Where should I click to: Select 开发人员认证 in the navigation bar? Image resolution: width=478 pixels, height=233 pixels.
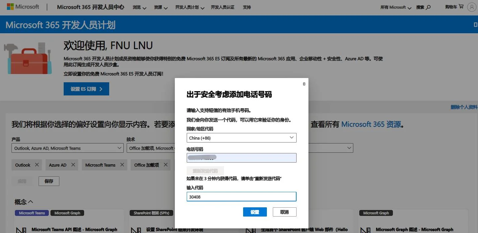[x=223, y=7]
